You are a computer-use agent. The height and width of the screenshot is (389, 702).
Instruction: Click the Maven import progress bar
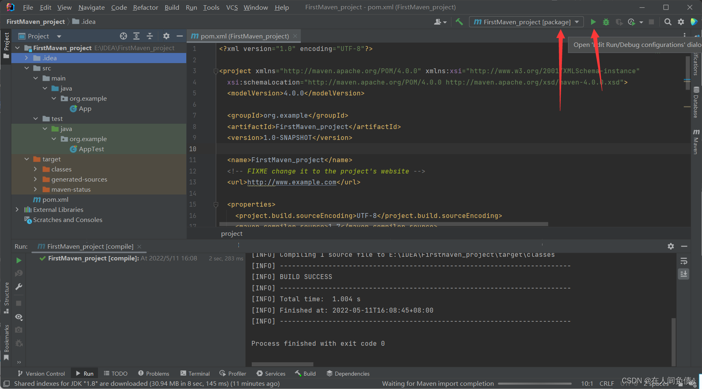click(x=535, y=384)
